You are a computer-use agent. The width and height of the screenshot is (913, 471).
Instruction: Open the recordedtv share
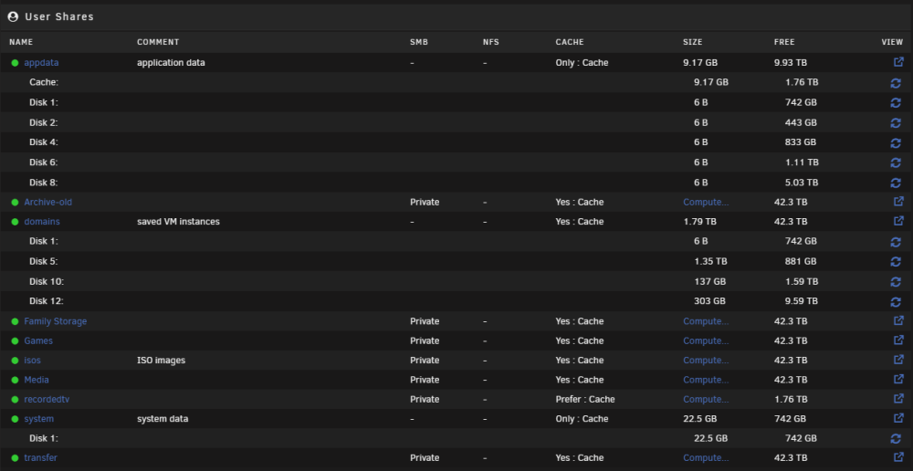[47, 400]
